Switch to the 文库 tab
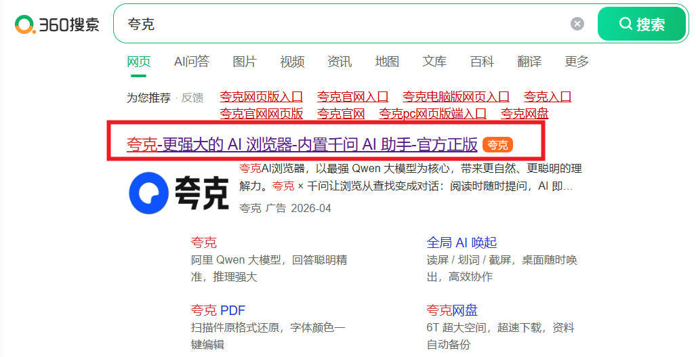The image size is (696, 357). tap(434, 62)
